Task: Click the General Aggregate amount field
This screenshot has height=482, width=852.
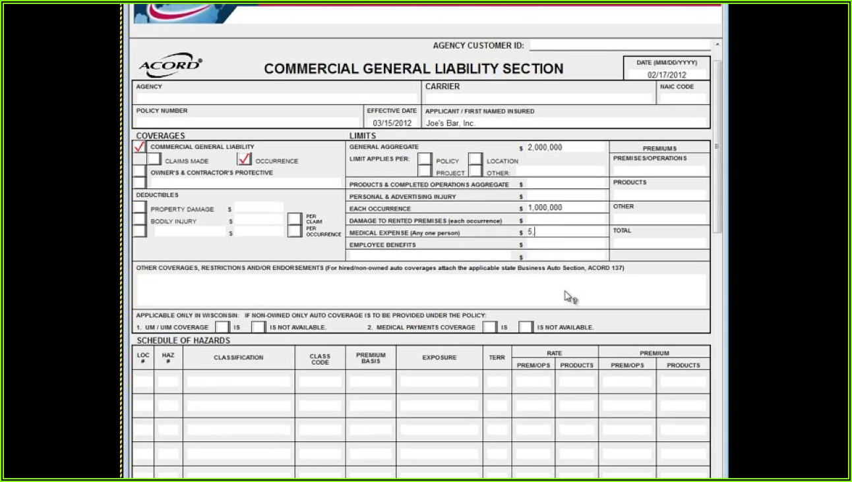Action: coord(566,147)
